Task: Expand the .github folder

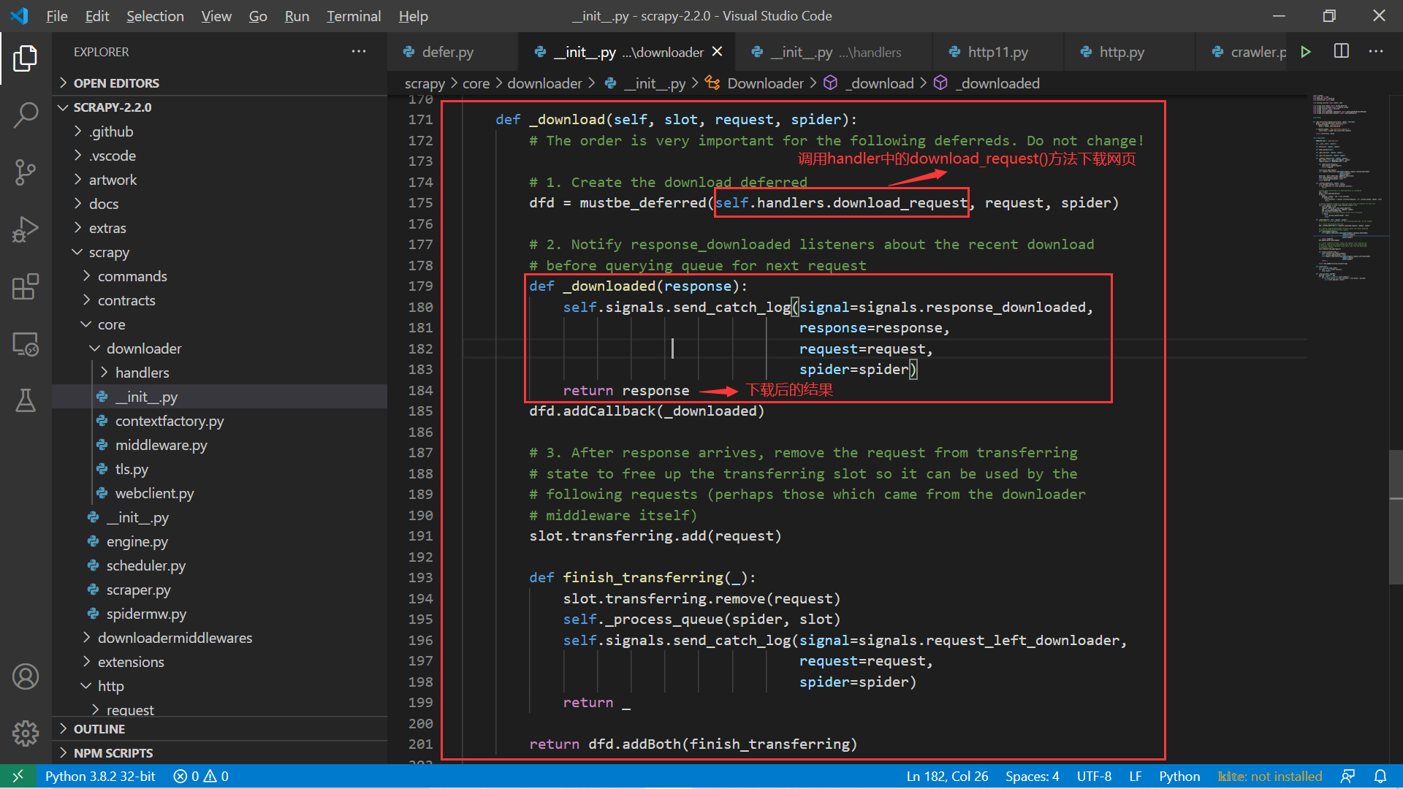Action: 219,131
